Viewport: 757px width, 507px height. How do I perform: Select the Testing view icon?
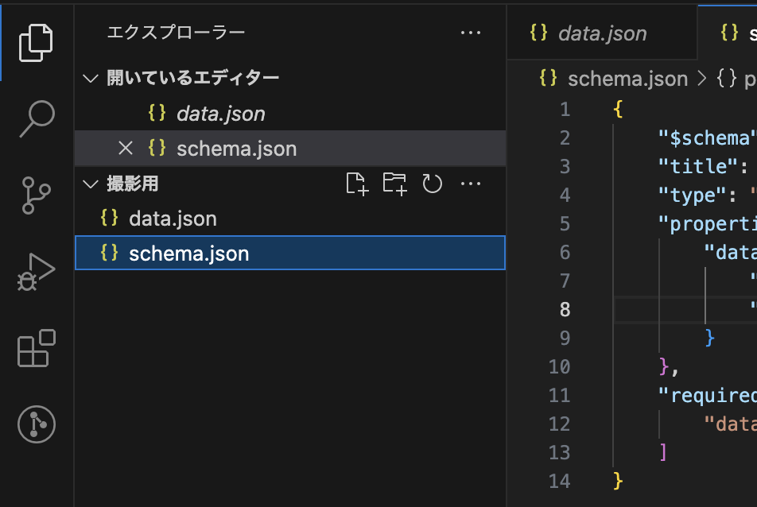pos(35,424)
